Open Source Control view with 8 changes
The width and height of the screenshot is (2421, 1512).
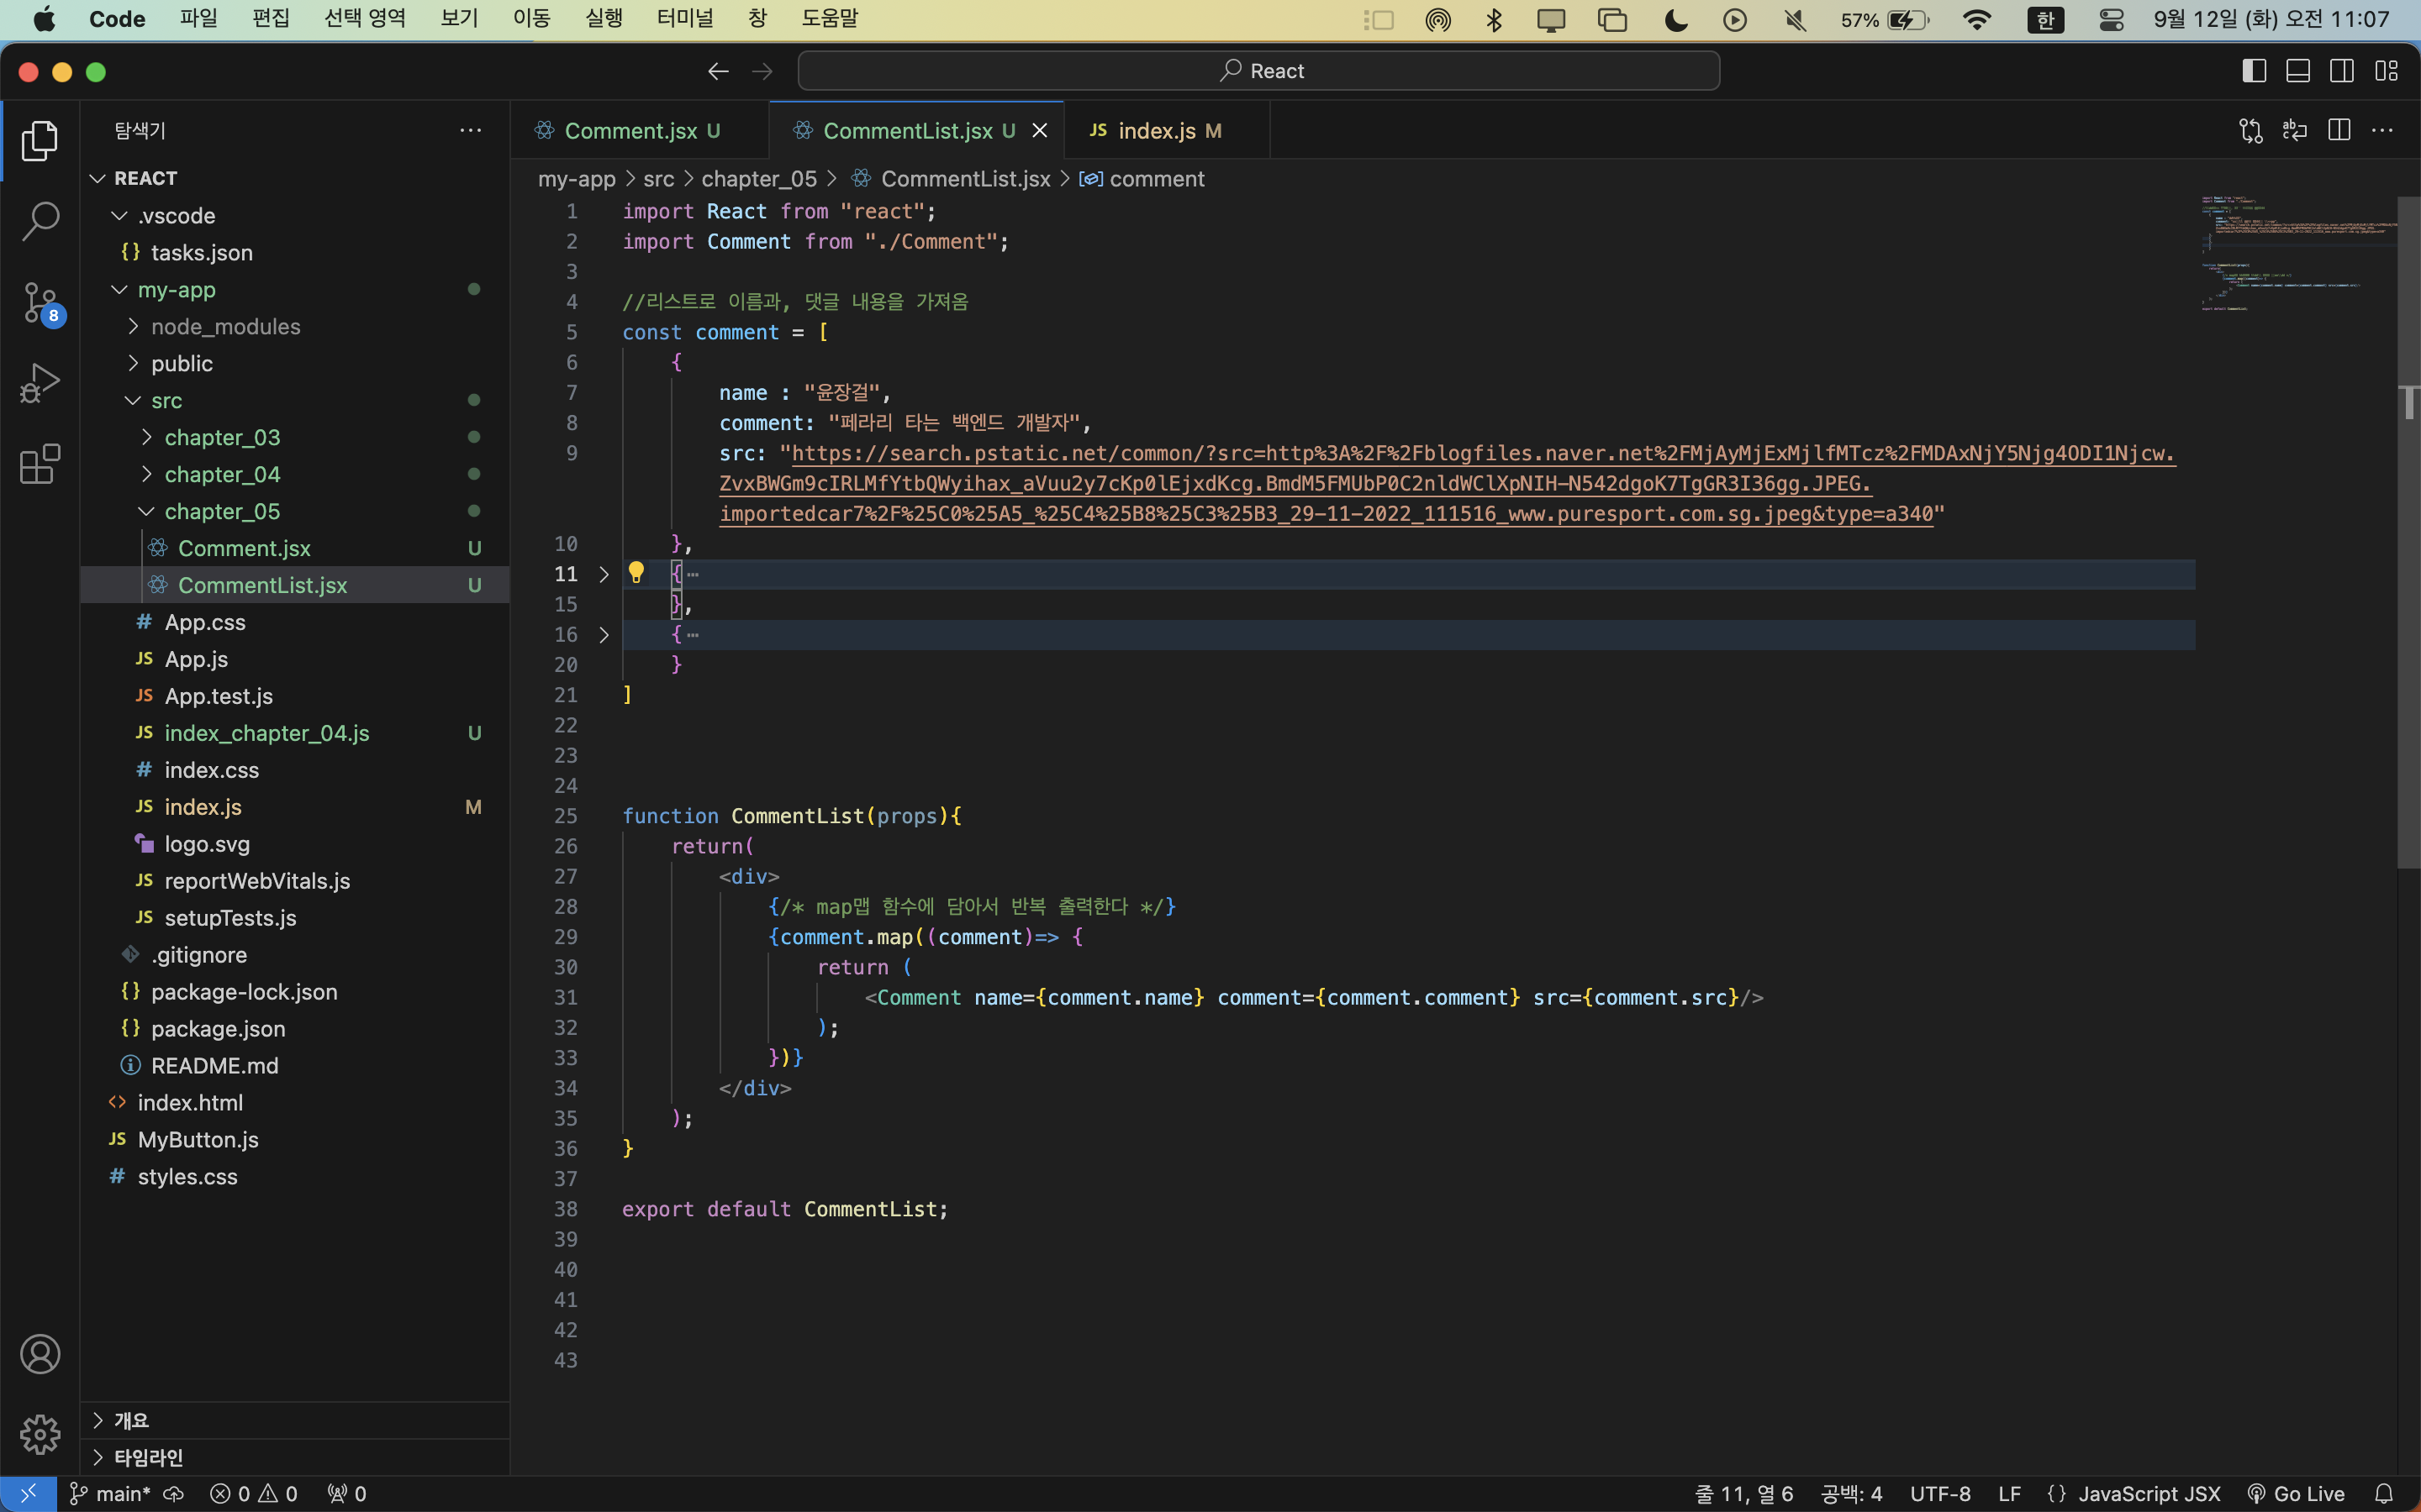(40, 302)
